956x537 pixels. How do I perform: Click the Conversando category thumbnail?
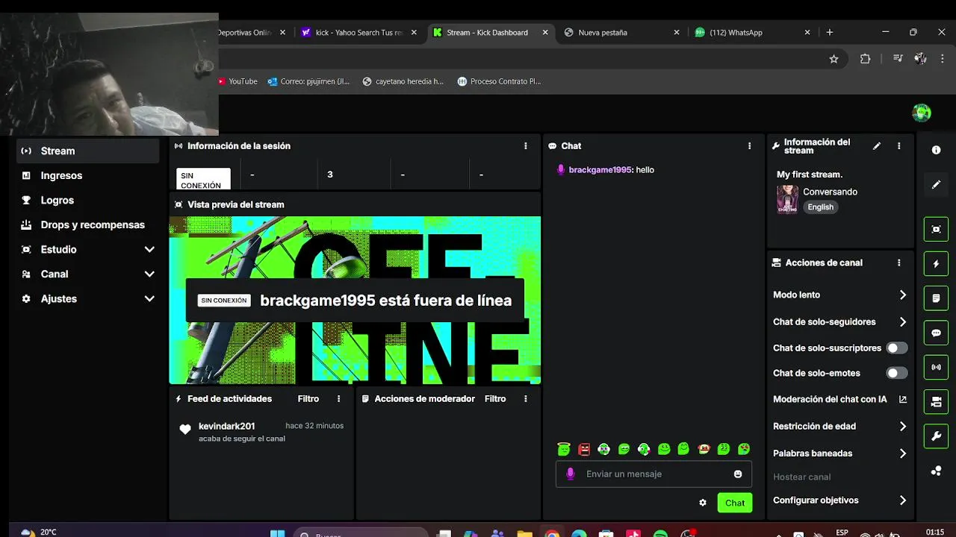click(787, 199)
